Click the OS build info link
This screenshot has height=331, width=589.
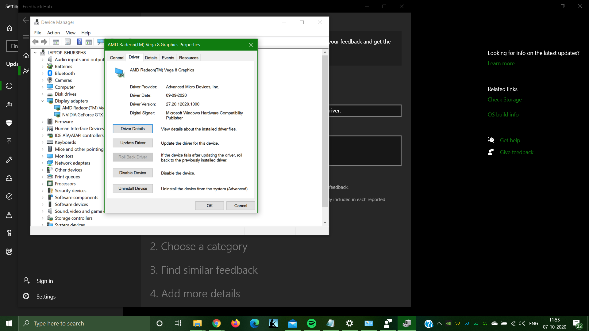click(x=503, y=115)
